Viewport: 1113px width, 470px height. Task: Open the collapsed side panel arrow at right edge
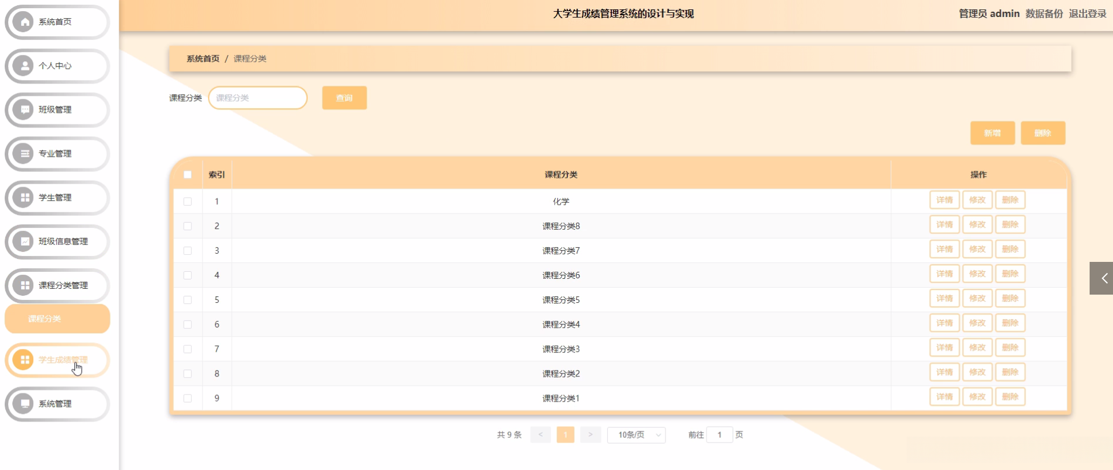(x=1102, y=278)
